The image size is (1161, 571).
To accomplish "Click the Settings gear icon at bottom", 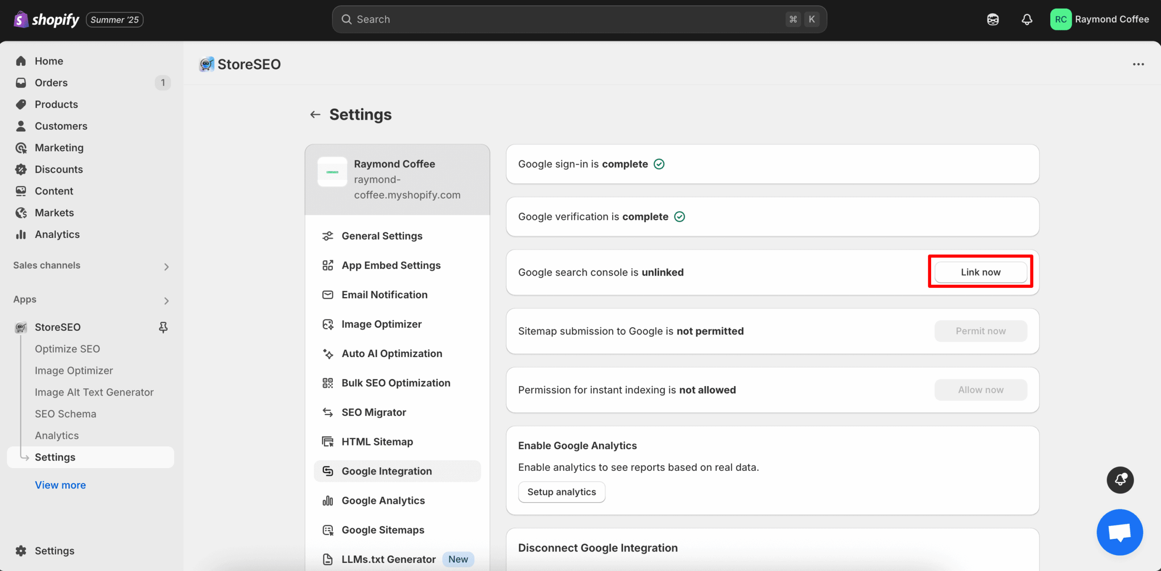I will [x=21, y=551].
